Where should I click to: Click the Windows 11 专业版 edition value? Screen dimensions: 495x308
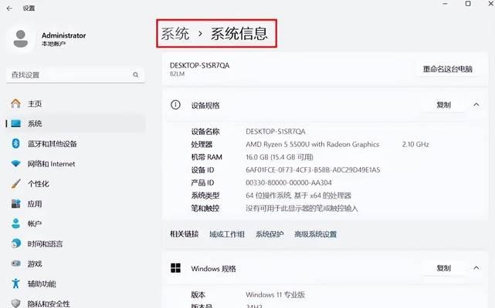point(275,295)
